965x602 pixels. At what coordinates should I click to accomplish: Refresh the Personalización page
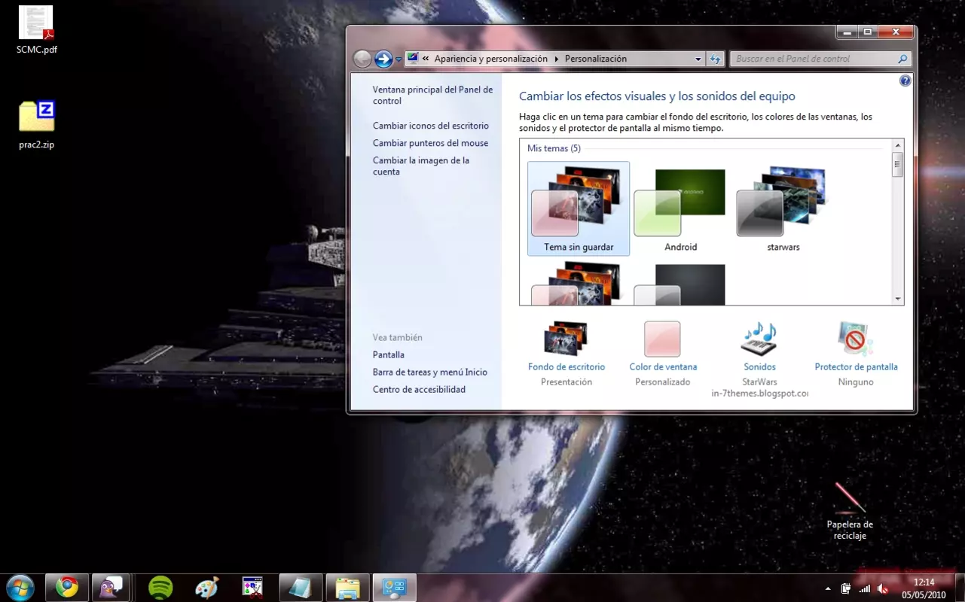tap(716, 59)
